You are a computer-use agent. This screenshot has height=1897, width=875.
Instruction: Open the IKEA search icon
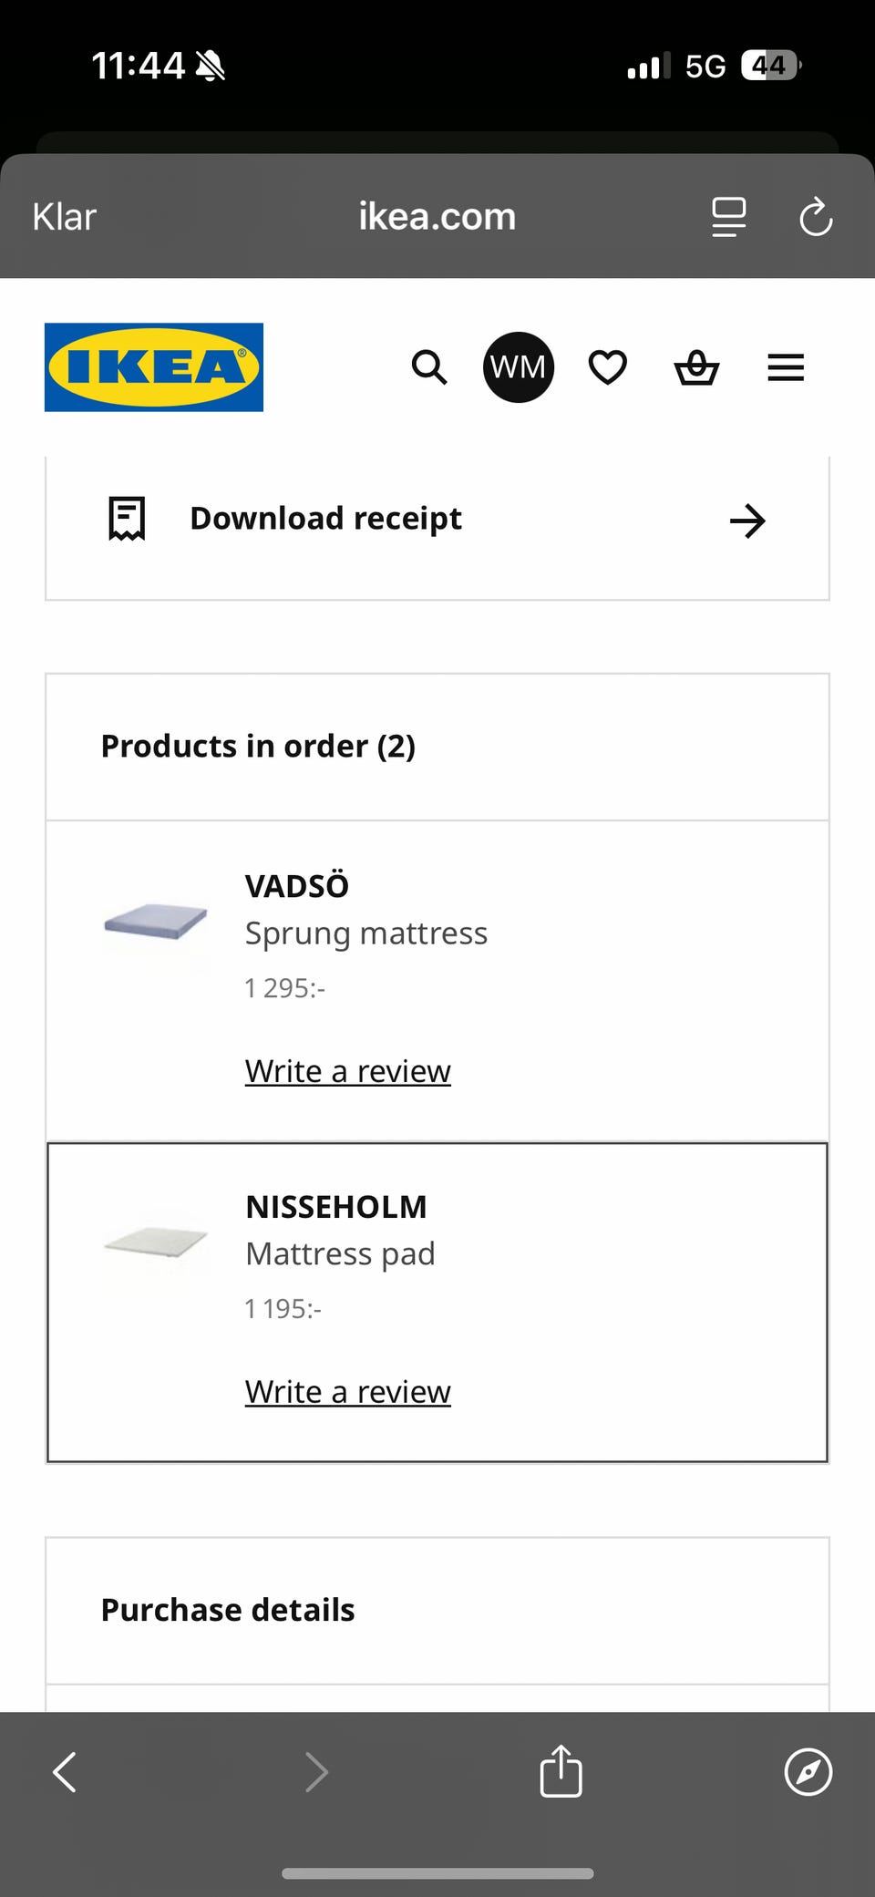coord(429,367)
